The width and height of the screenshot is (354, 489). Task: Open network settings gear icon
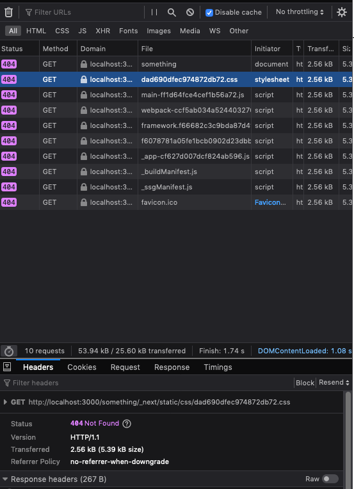point(342,12)
